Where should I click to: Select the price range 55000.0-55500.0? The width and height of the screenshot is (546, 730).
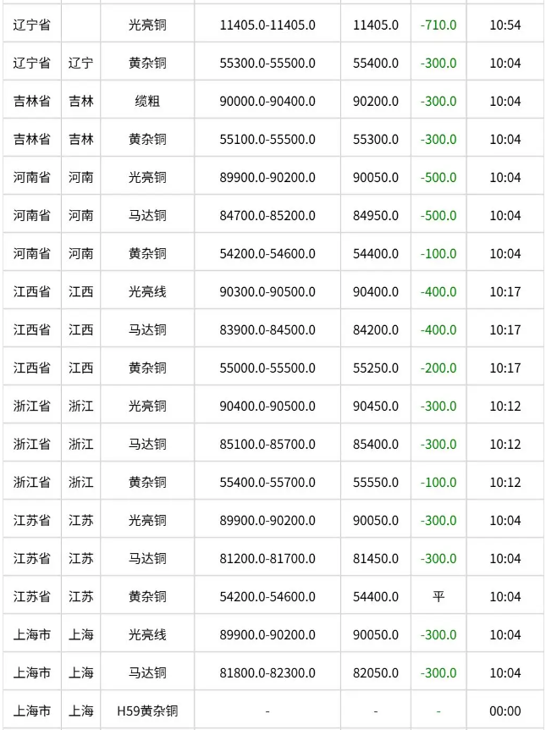pos(267,368)
